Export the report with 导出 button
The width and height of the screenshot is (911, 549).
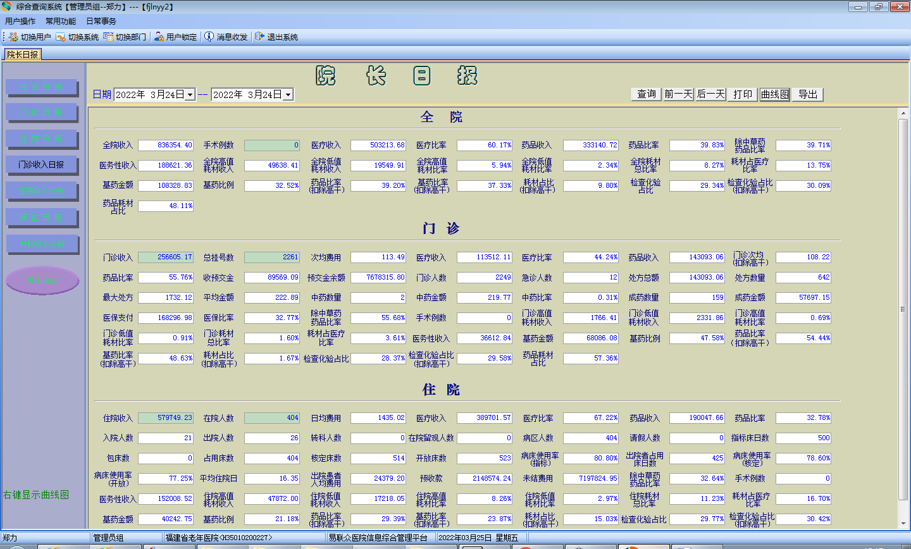pos(808,94)
